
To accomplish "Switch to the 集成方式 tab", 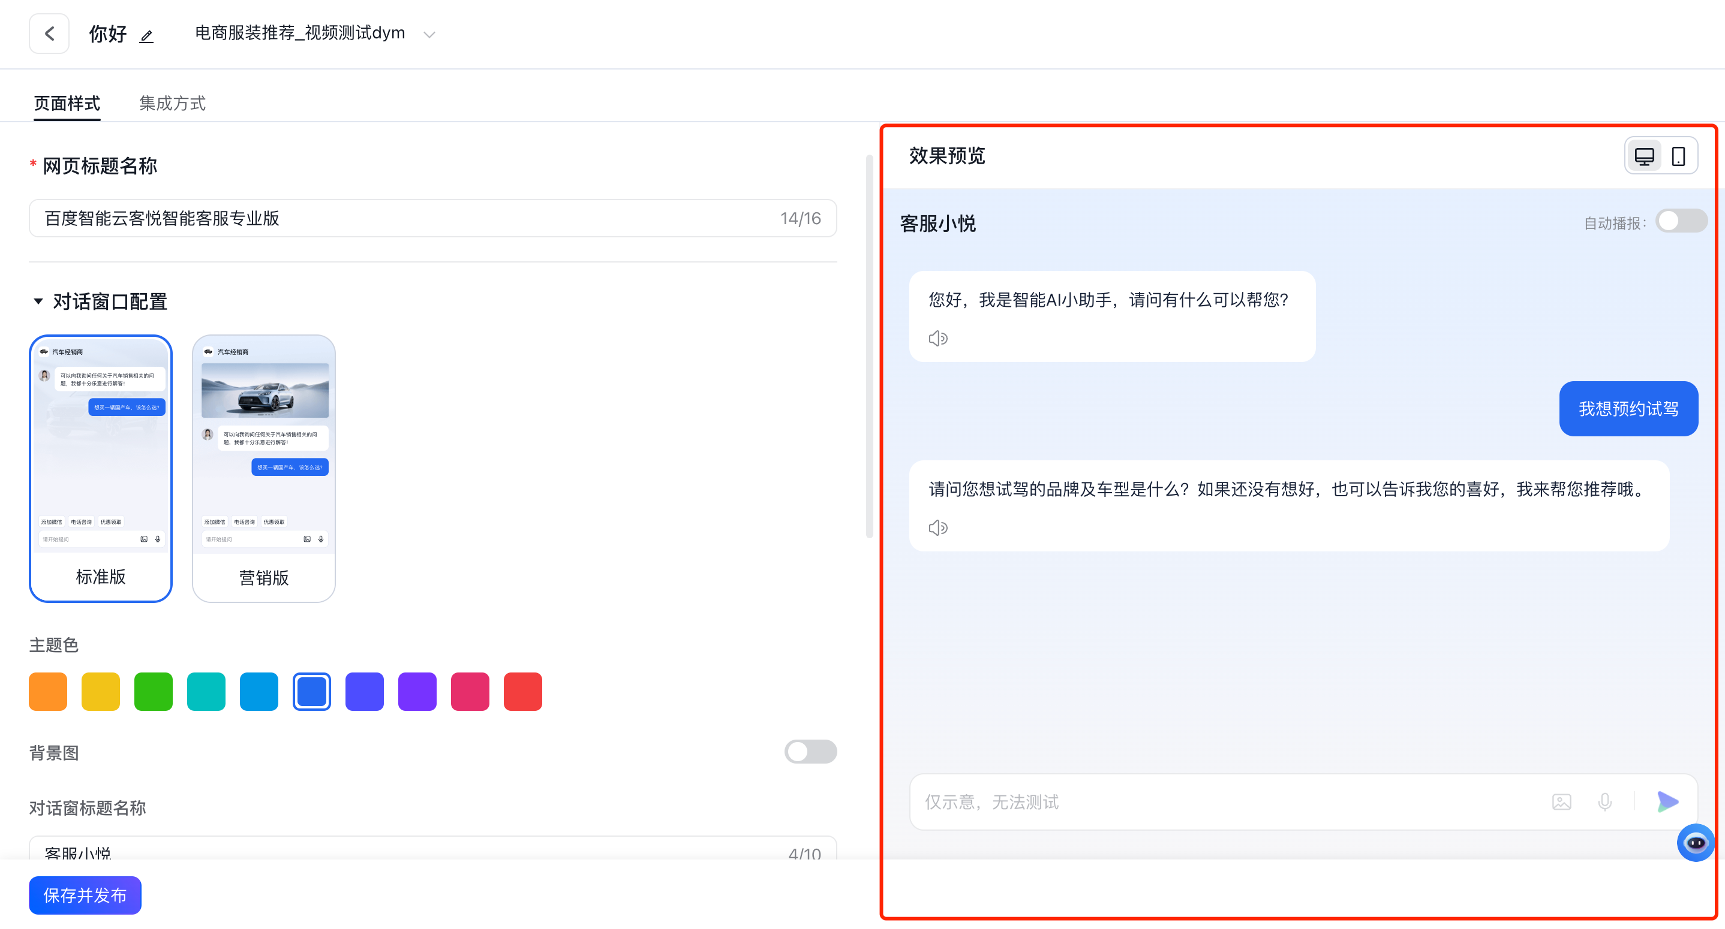I will (172, 103).
